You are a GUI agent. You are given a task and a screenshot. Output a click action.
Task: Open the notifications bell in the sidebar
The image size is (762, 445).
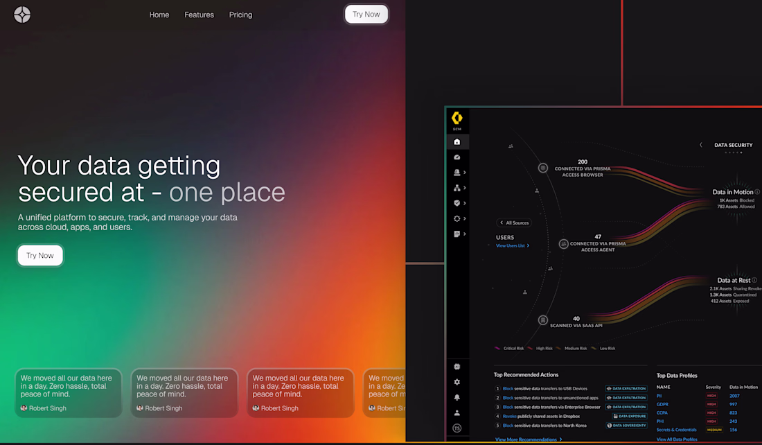457,397
